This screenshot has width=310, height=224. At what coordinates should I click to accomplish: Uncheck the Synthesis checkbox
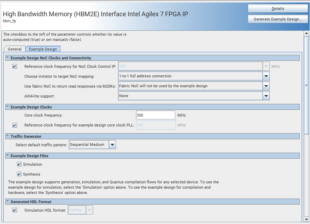click(x=19, y=174)
